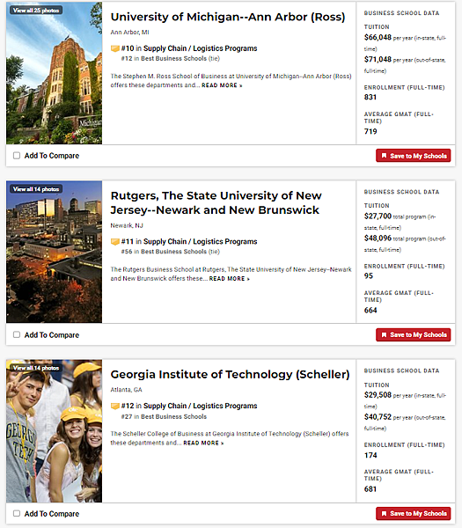462x528 pixels.
Task: Select the Newark, NJ location text
Action: (x=127, y=225)
